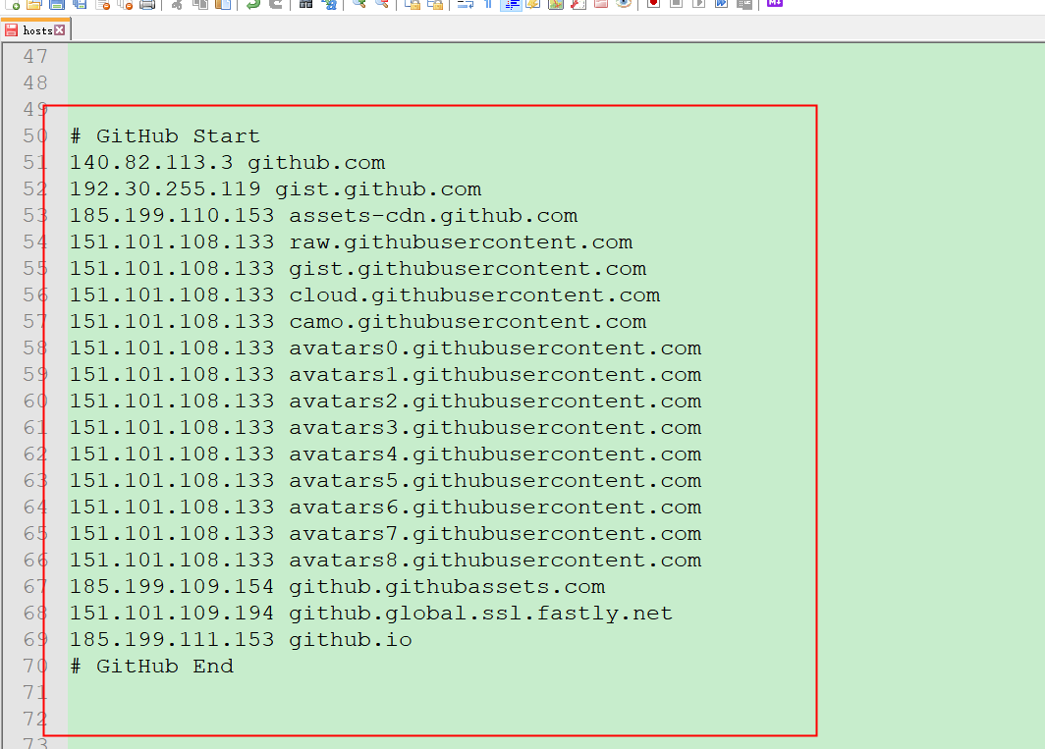Click the avatars3.githubusercontent.com line
Image resolution: width=1045 pixels, height=749 pixels.
coord(385,428)
